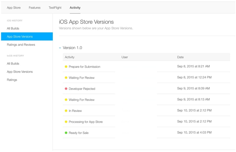This screenshot has width=236, height=152.
Task: Select the In Review activity text
Action: pyautogui.click(x=75, y=111)
